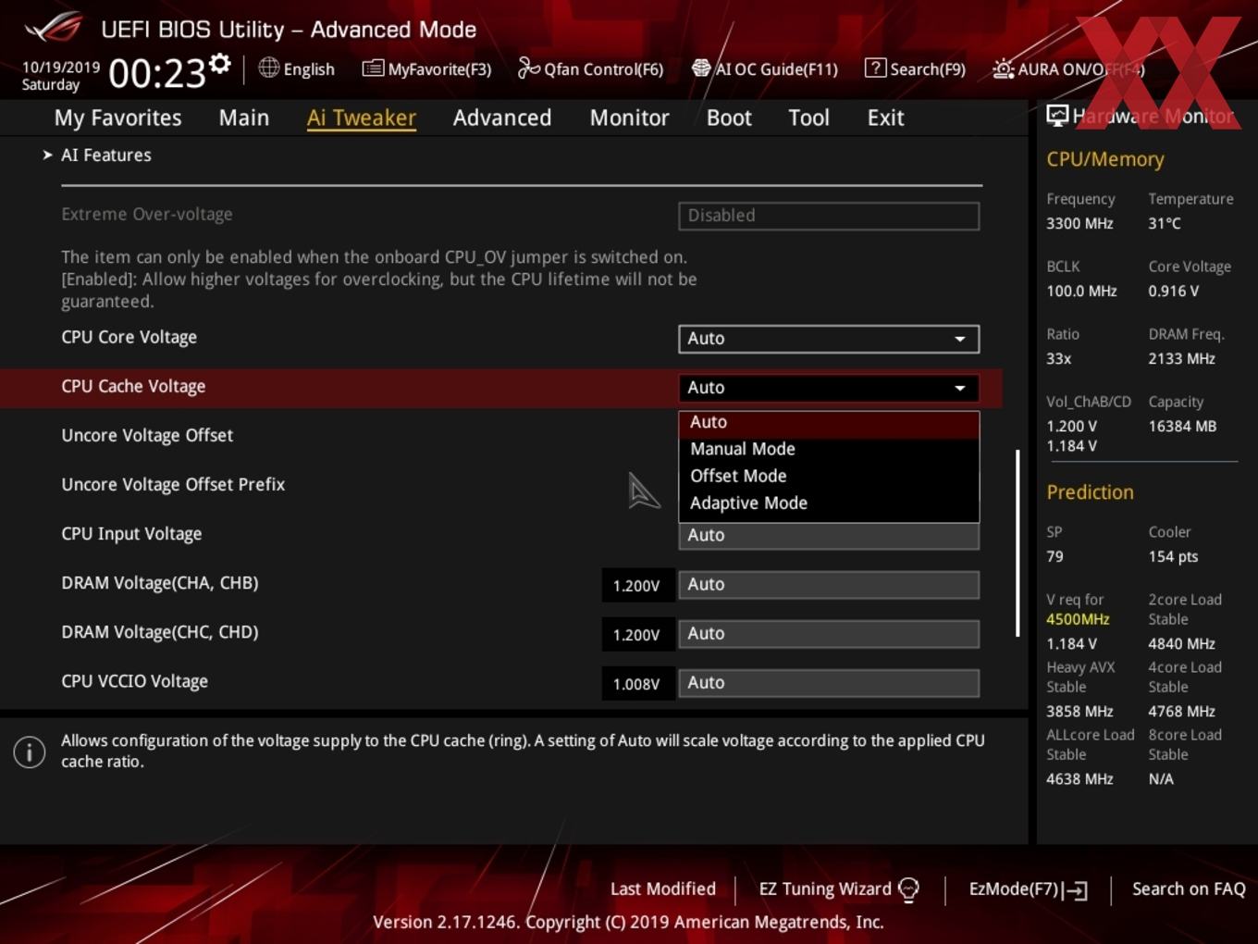Open the Boot tab
Screen dimensions: 1258x944
point(729,118)
